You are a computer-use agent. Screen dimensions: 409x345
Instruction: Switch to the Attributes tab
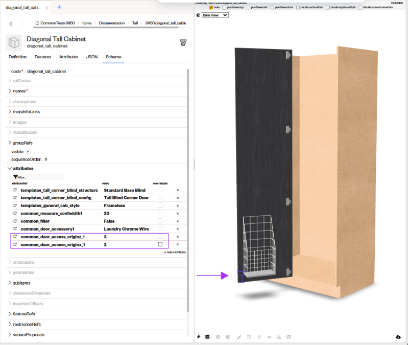[x=68, y=57]
